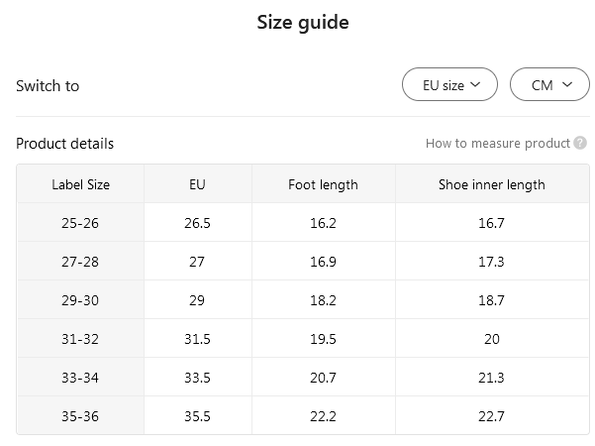This screenshot has width=595, height=446.
Task: Click the Foot length column header
Action: coord(323,184)
